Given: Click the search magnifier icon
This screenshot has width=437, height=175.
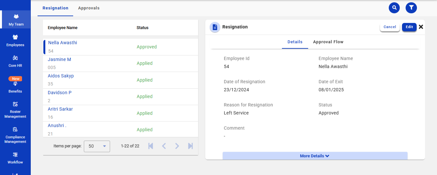Looking at the screenshot, I should coord(394,8).
